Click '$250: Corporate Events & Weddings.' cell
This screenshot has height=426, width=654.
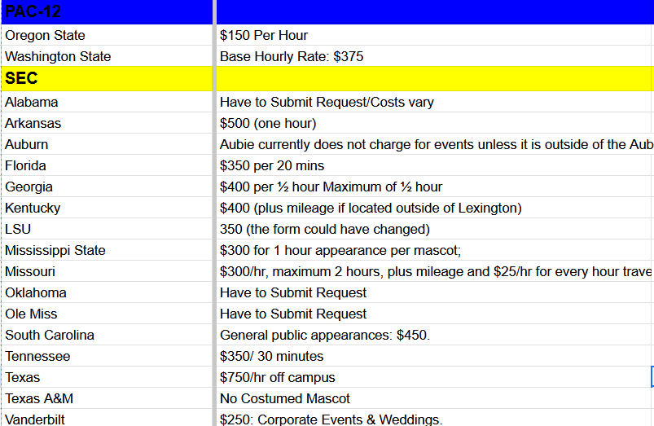pos(435,419)
